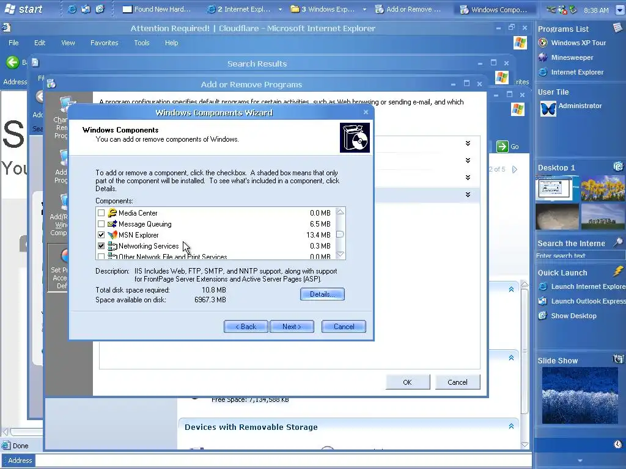Image resolution: width=626 pixels, height=469 pixels.
Task: Click the Back button in the wizard
Action: 246,327
